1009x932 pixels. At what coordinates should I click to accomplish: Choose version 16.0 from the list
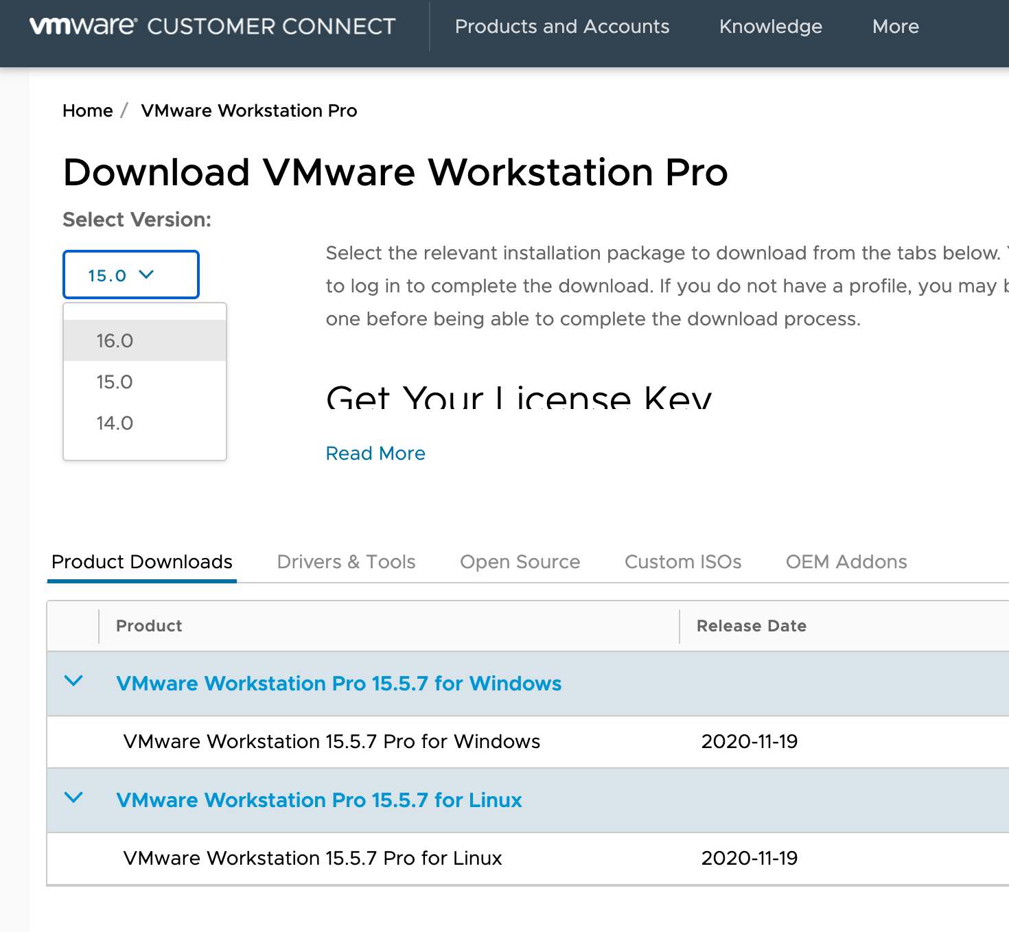point(115,340)
